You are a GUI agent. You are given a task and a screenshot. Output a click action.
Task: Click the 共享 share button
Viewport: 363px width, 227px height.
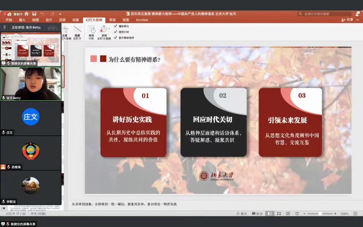click(348, 20)
